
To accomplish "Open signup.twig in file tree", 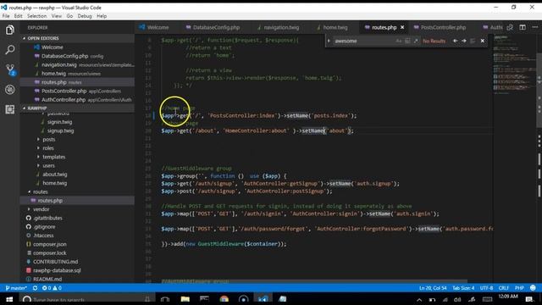I will pos(60,130).
